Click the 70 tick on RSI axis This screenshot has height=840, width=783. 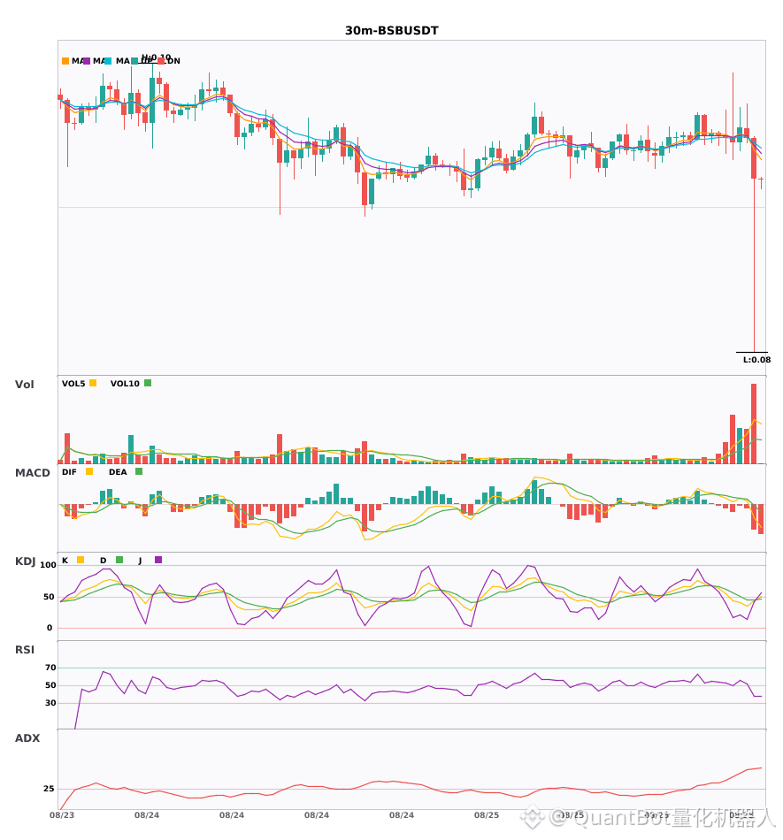(50, 668)
